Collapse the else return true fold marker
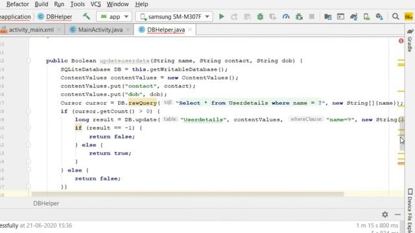The image size is (415, 233). pos(29,145)
